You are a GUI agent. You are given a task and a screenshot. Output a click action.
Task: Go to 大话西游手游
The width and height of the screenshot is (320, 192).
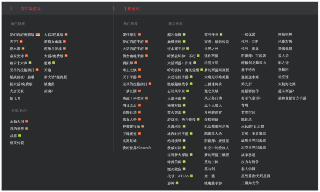[133, 49]
